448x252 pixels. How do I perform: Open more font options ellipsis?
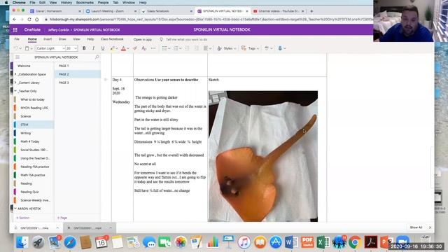click(153, 48)
